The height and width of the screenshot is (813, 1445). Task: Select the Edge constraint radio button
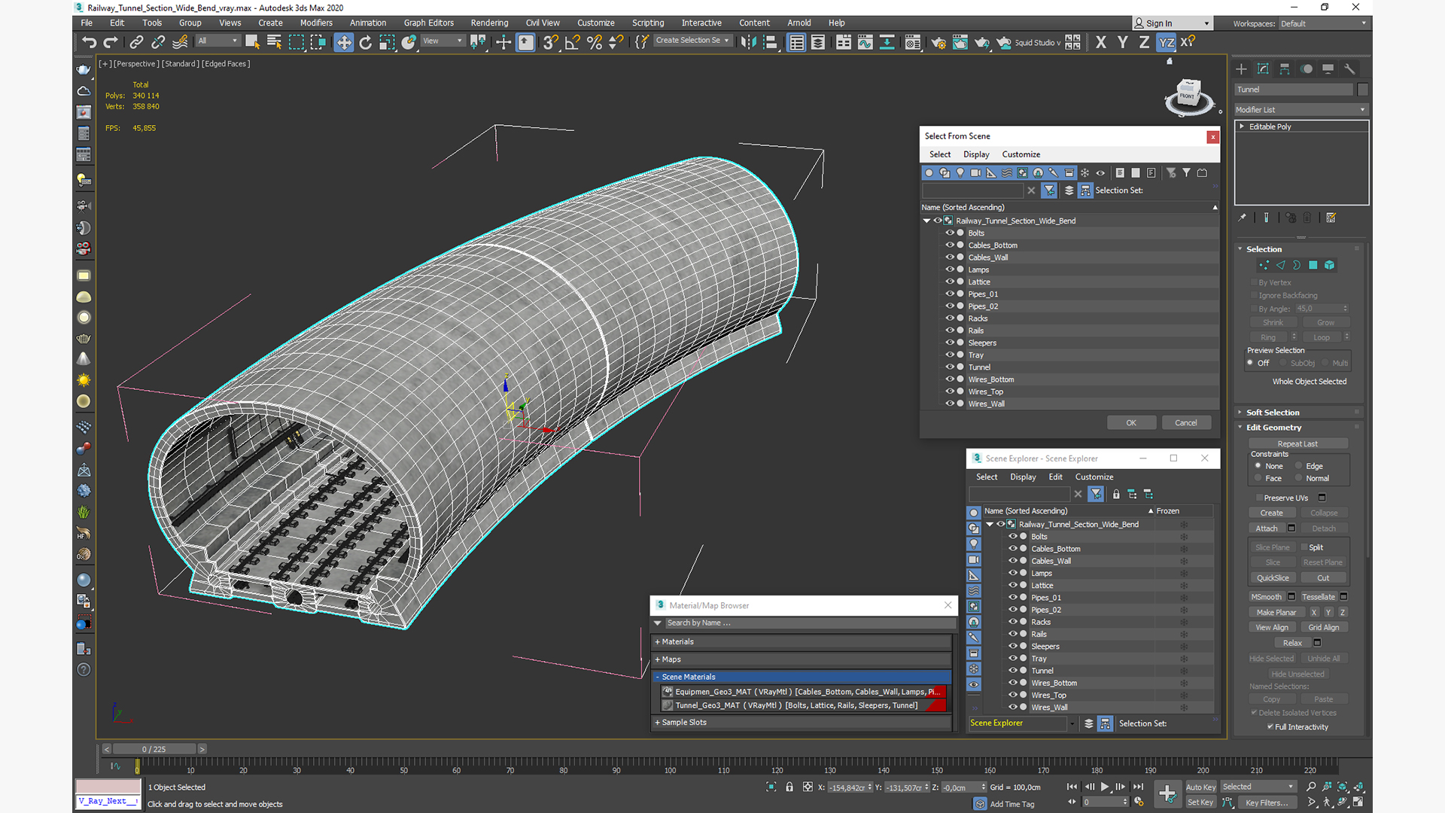pos(1298,466)
